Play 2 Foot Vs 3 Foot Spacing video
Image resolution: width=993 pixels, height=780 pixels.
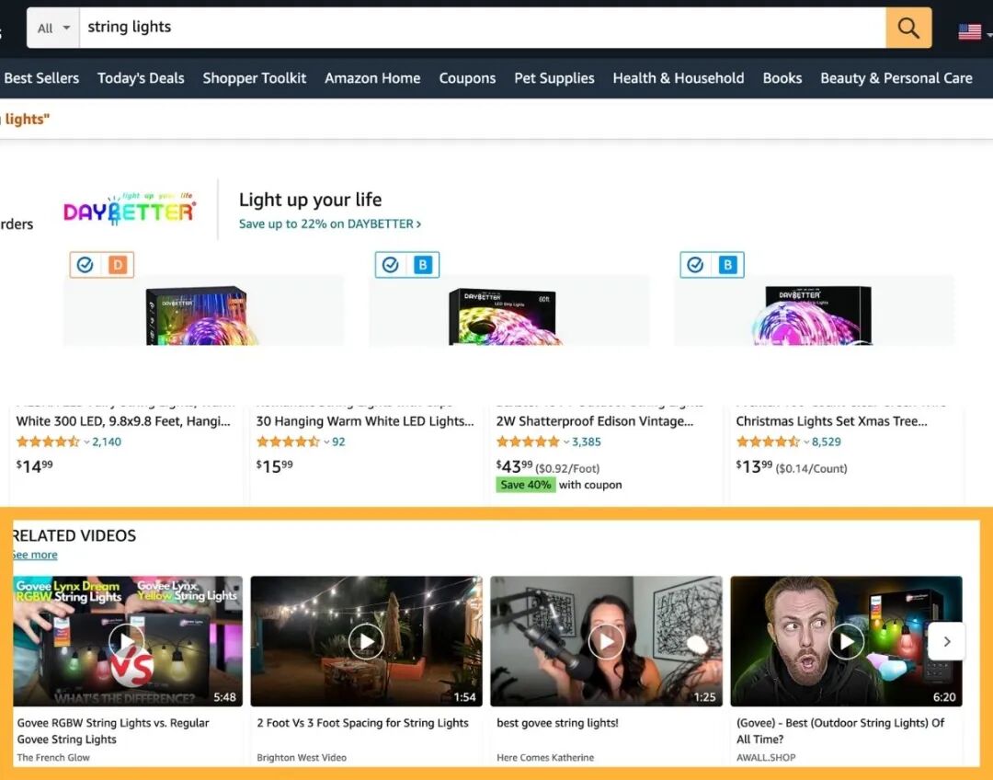[366, 641]
